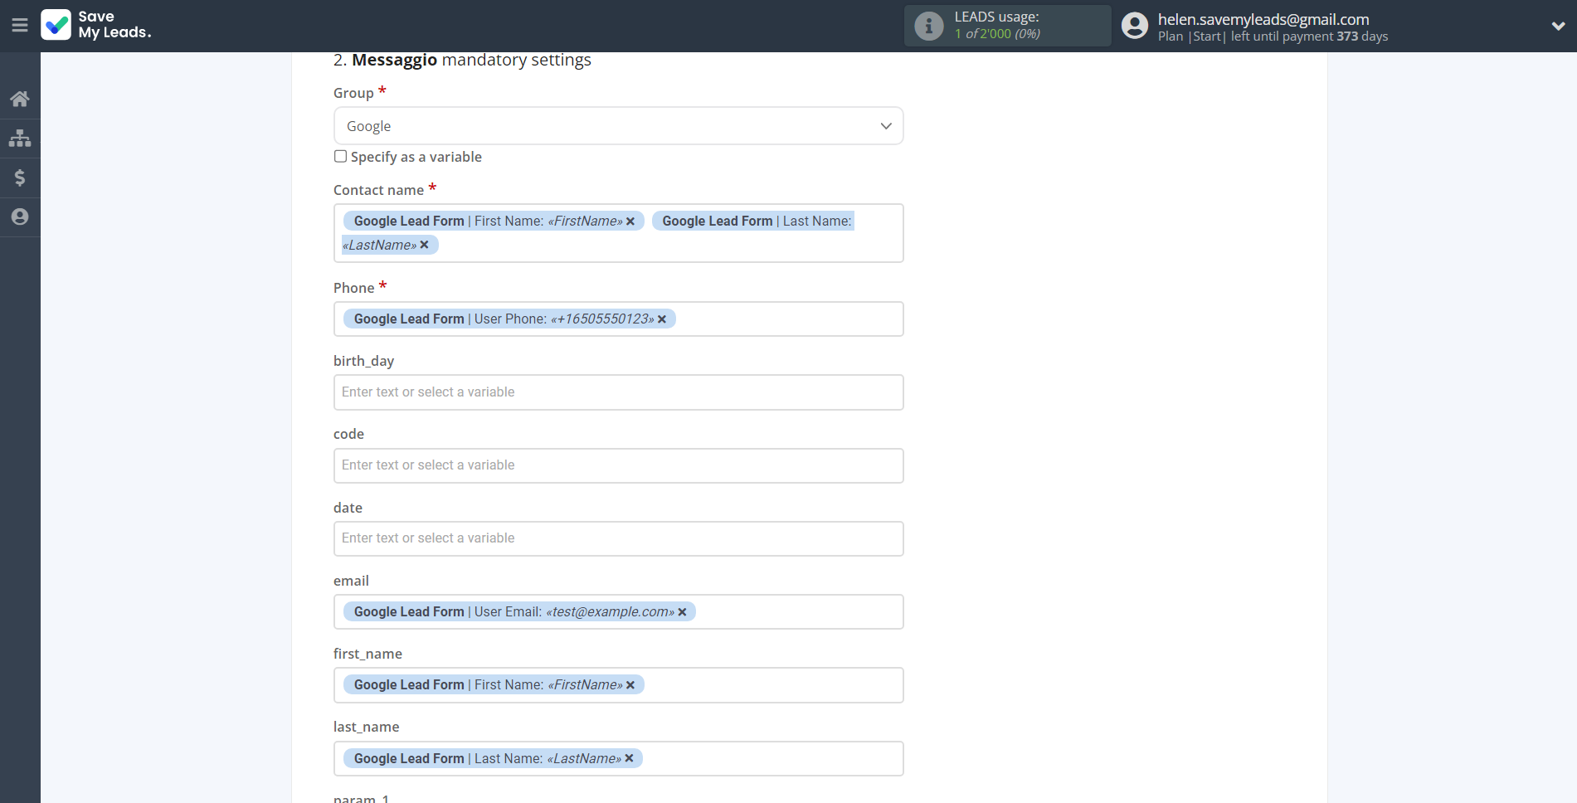Image resolution: width=1577 pixels, height=803 pixels.
Task: Click the Messaggio mandatory settings heading
Action: (462, 60)
